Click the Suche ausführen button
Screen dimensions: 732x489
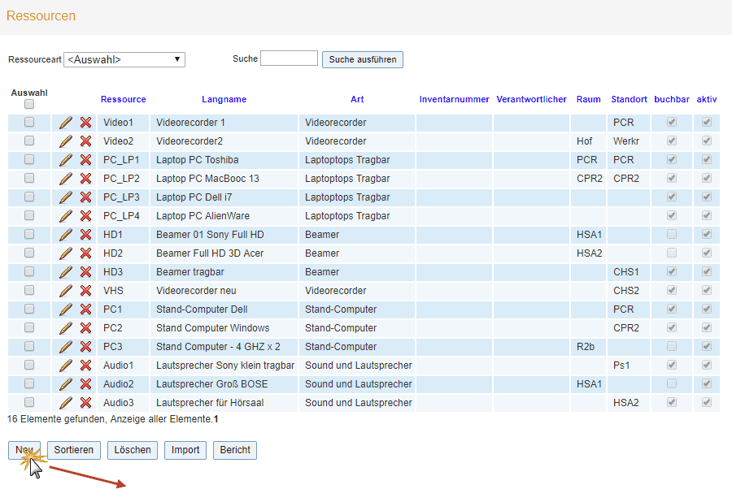pos(363,59)
